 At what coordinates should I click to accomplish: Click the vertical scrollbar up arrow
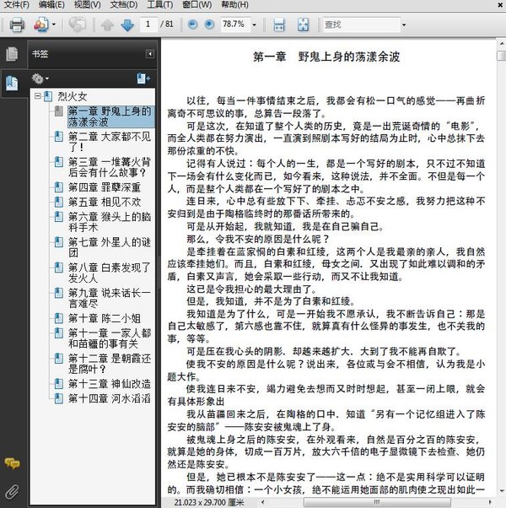pos(501,43)
